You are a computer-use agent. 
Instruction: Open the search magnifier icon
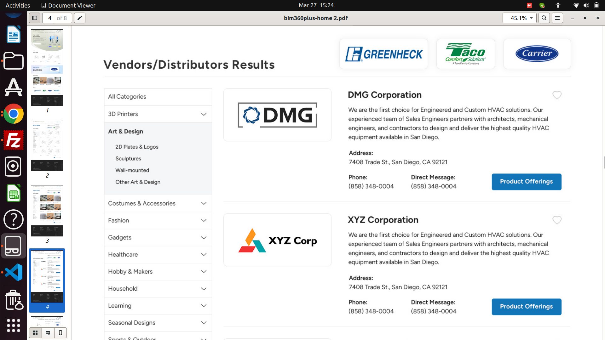(544, 18)
